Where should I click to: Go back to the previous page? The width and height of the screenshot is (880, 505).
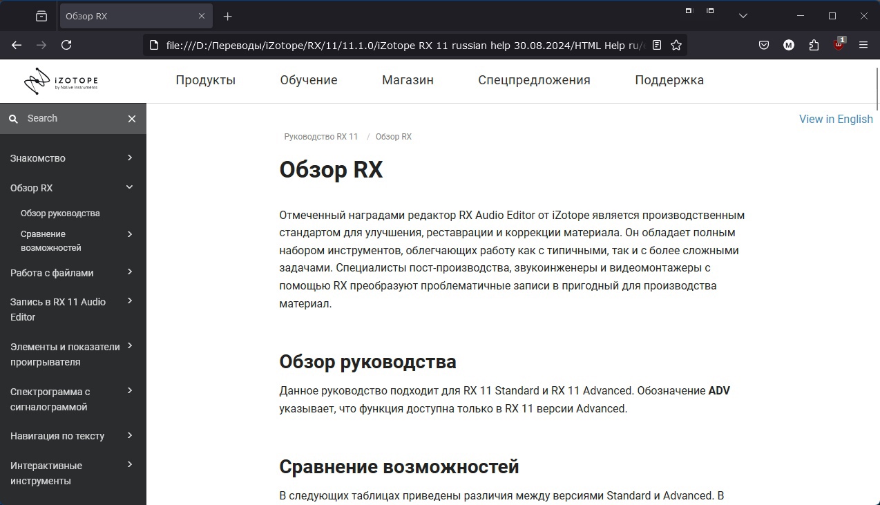tap(17, 45)
